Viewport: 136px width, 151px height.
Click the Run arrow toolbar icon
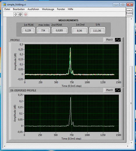pyautogui.click(x=16, y=14)
